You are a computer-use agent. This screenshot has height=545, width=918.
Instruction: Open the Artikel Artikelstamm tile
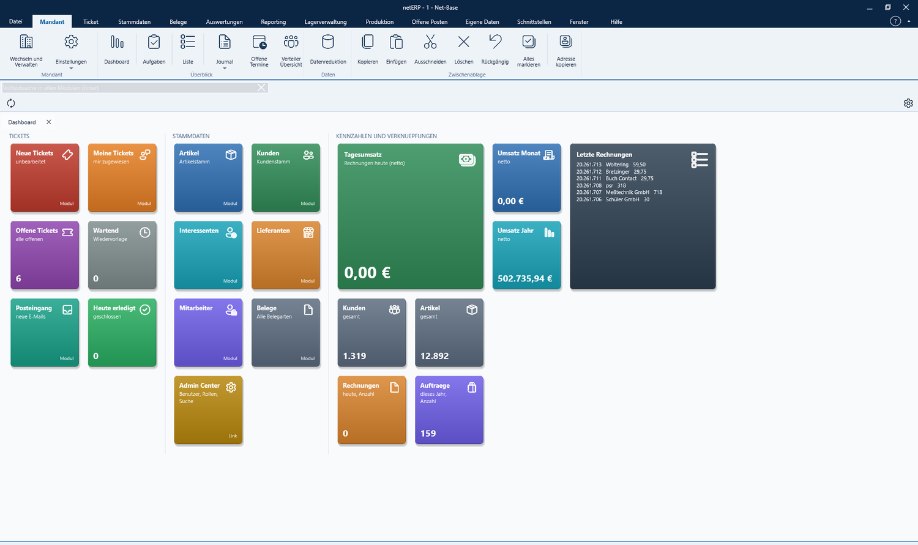(x=208, y=178)
